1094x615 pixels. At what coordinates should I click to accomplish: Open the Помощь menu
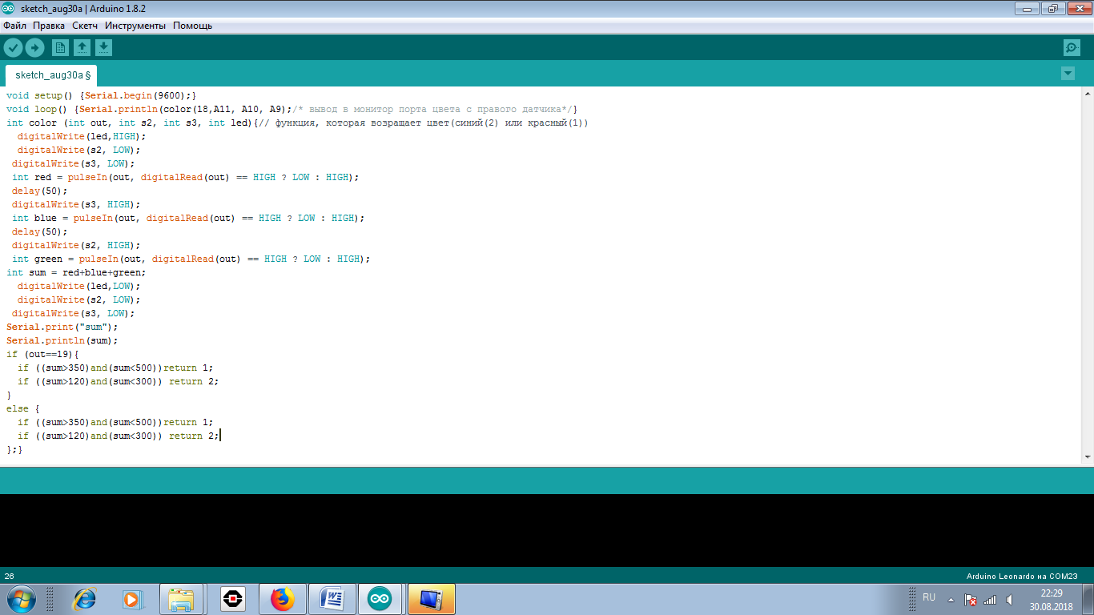coord(193,26)
